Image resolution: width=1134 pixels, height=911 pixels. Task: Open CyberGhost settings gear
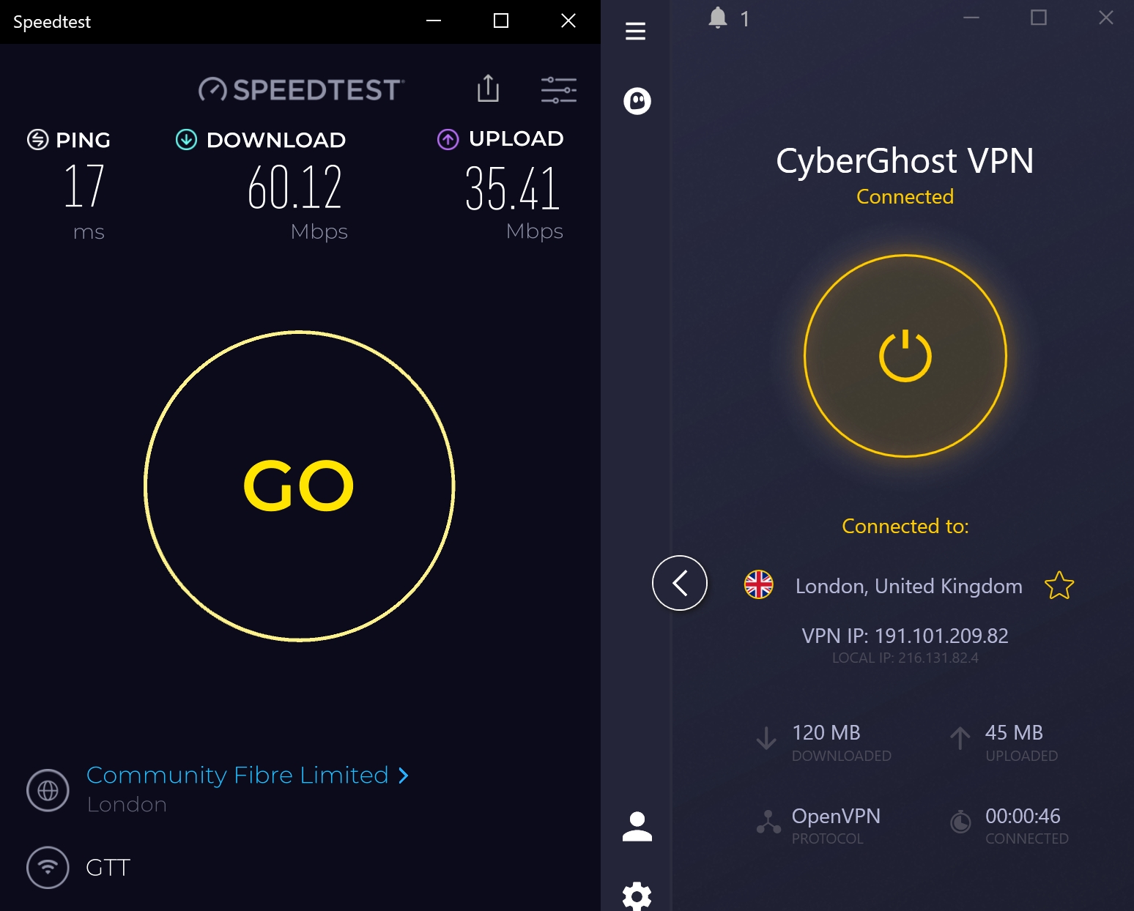click(637, 896)
